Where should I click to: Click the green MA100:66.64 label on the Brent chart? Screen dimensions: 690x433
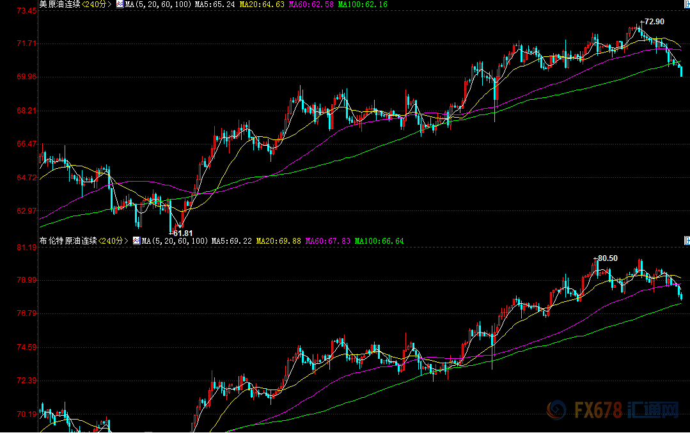[379, 241]
